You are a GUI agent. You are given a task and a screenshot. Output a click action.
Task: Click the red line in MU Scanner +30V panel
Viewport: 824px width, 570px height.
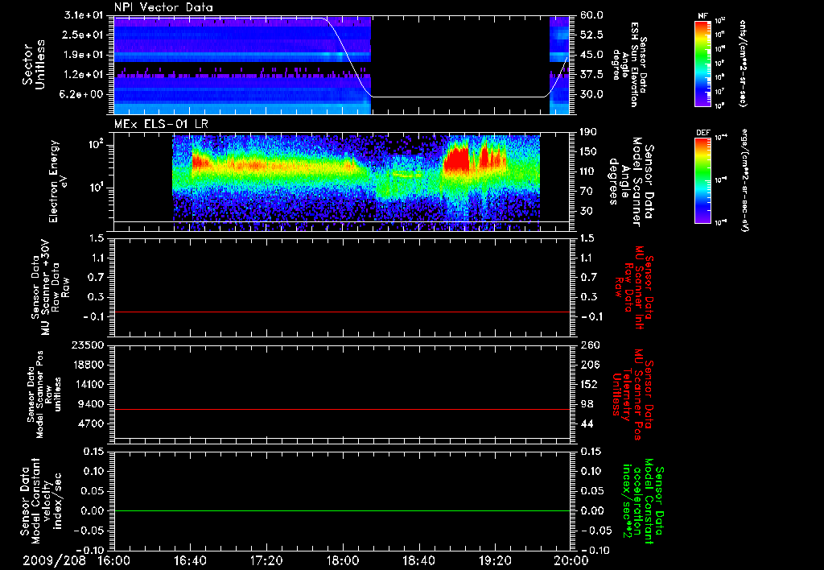pyautogui.click(x=343, y=312)
